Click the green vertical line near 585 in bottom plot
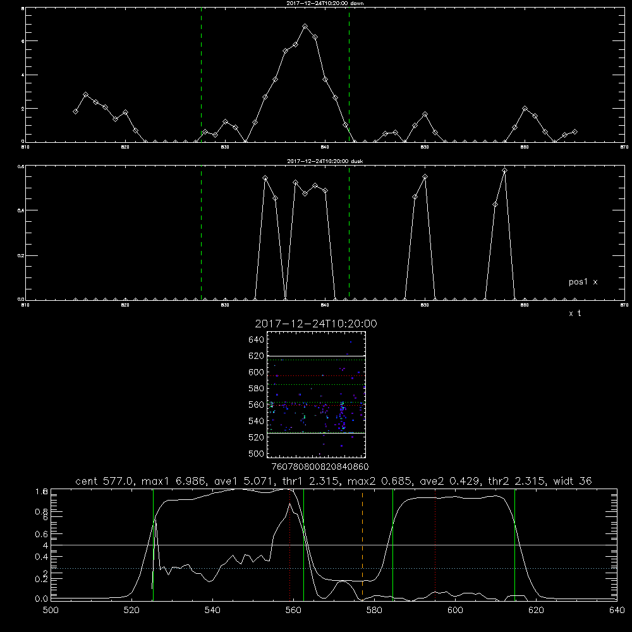The image size is (632, 632). (x=393, y=544)
